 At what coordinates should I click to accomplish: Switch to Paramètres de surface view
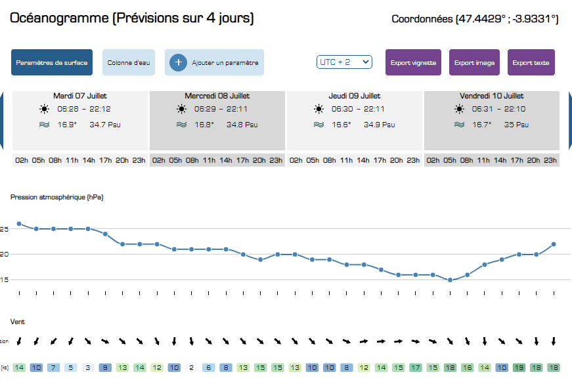52,62
